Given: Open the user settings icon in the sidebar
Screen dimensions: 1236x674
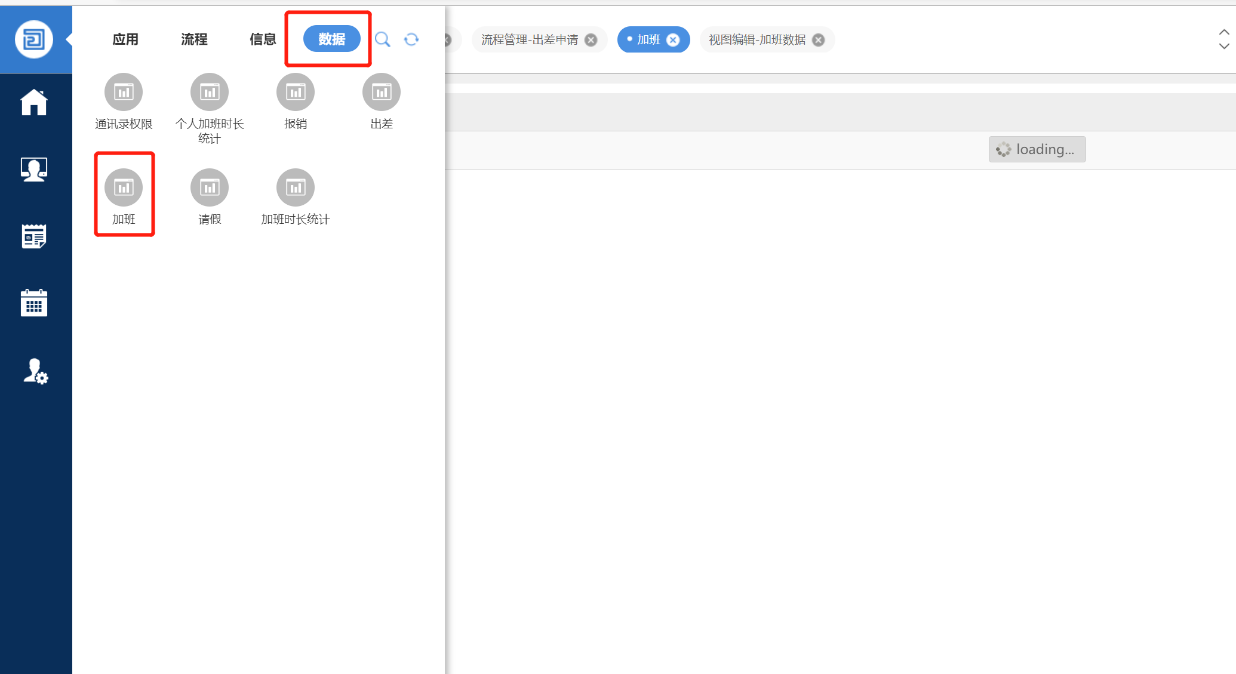Looking at the screenshot, I should pyautogui.click(x=35, y=371).
